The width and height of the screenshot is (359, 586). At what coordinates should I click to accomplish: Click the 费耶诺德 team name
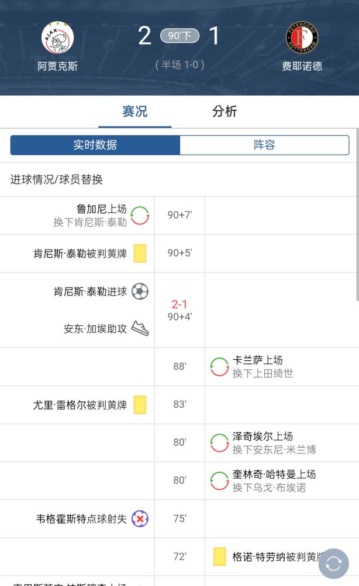click(x=302, y=66)
